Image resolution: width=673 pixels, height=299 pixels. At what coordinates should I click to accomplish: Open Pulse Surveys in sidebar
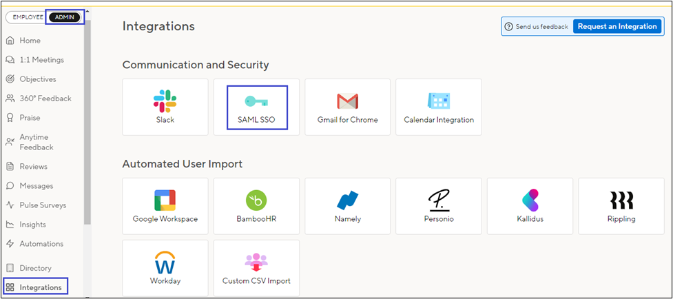click(42, 205)
